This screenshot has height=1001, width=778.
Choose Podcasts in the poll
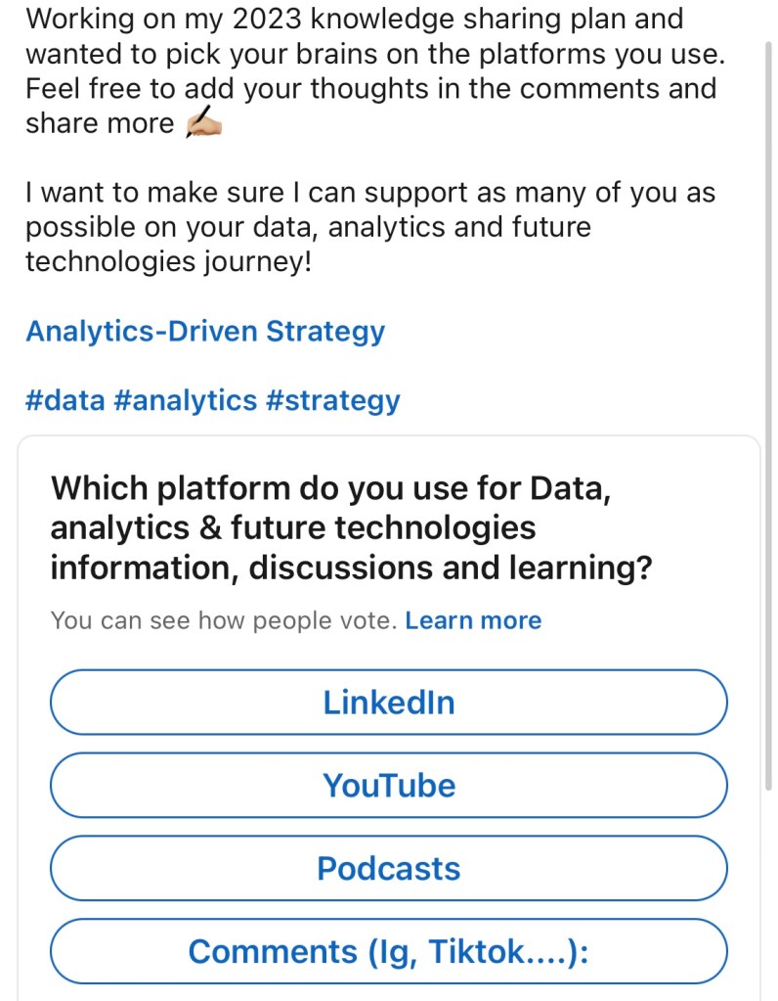pyautogui.click(x=388, y=869)
